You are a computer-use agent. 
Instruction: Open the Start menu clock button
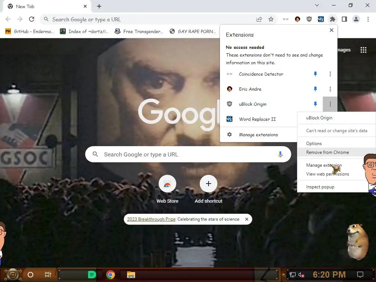pyautogui.click(x=13, y=275)
